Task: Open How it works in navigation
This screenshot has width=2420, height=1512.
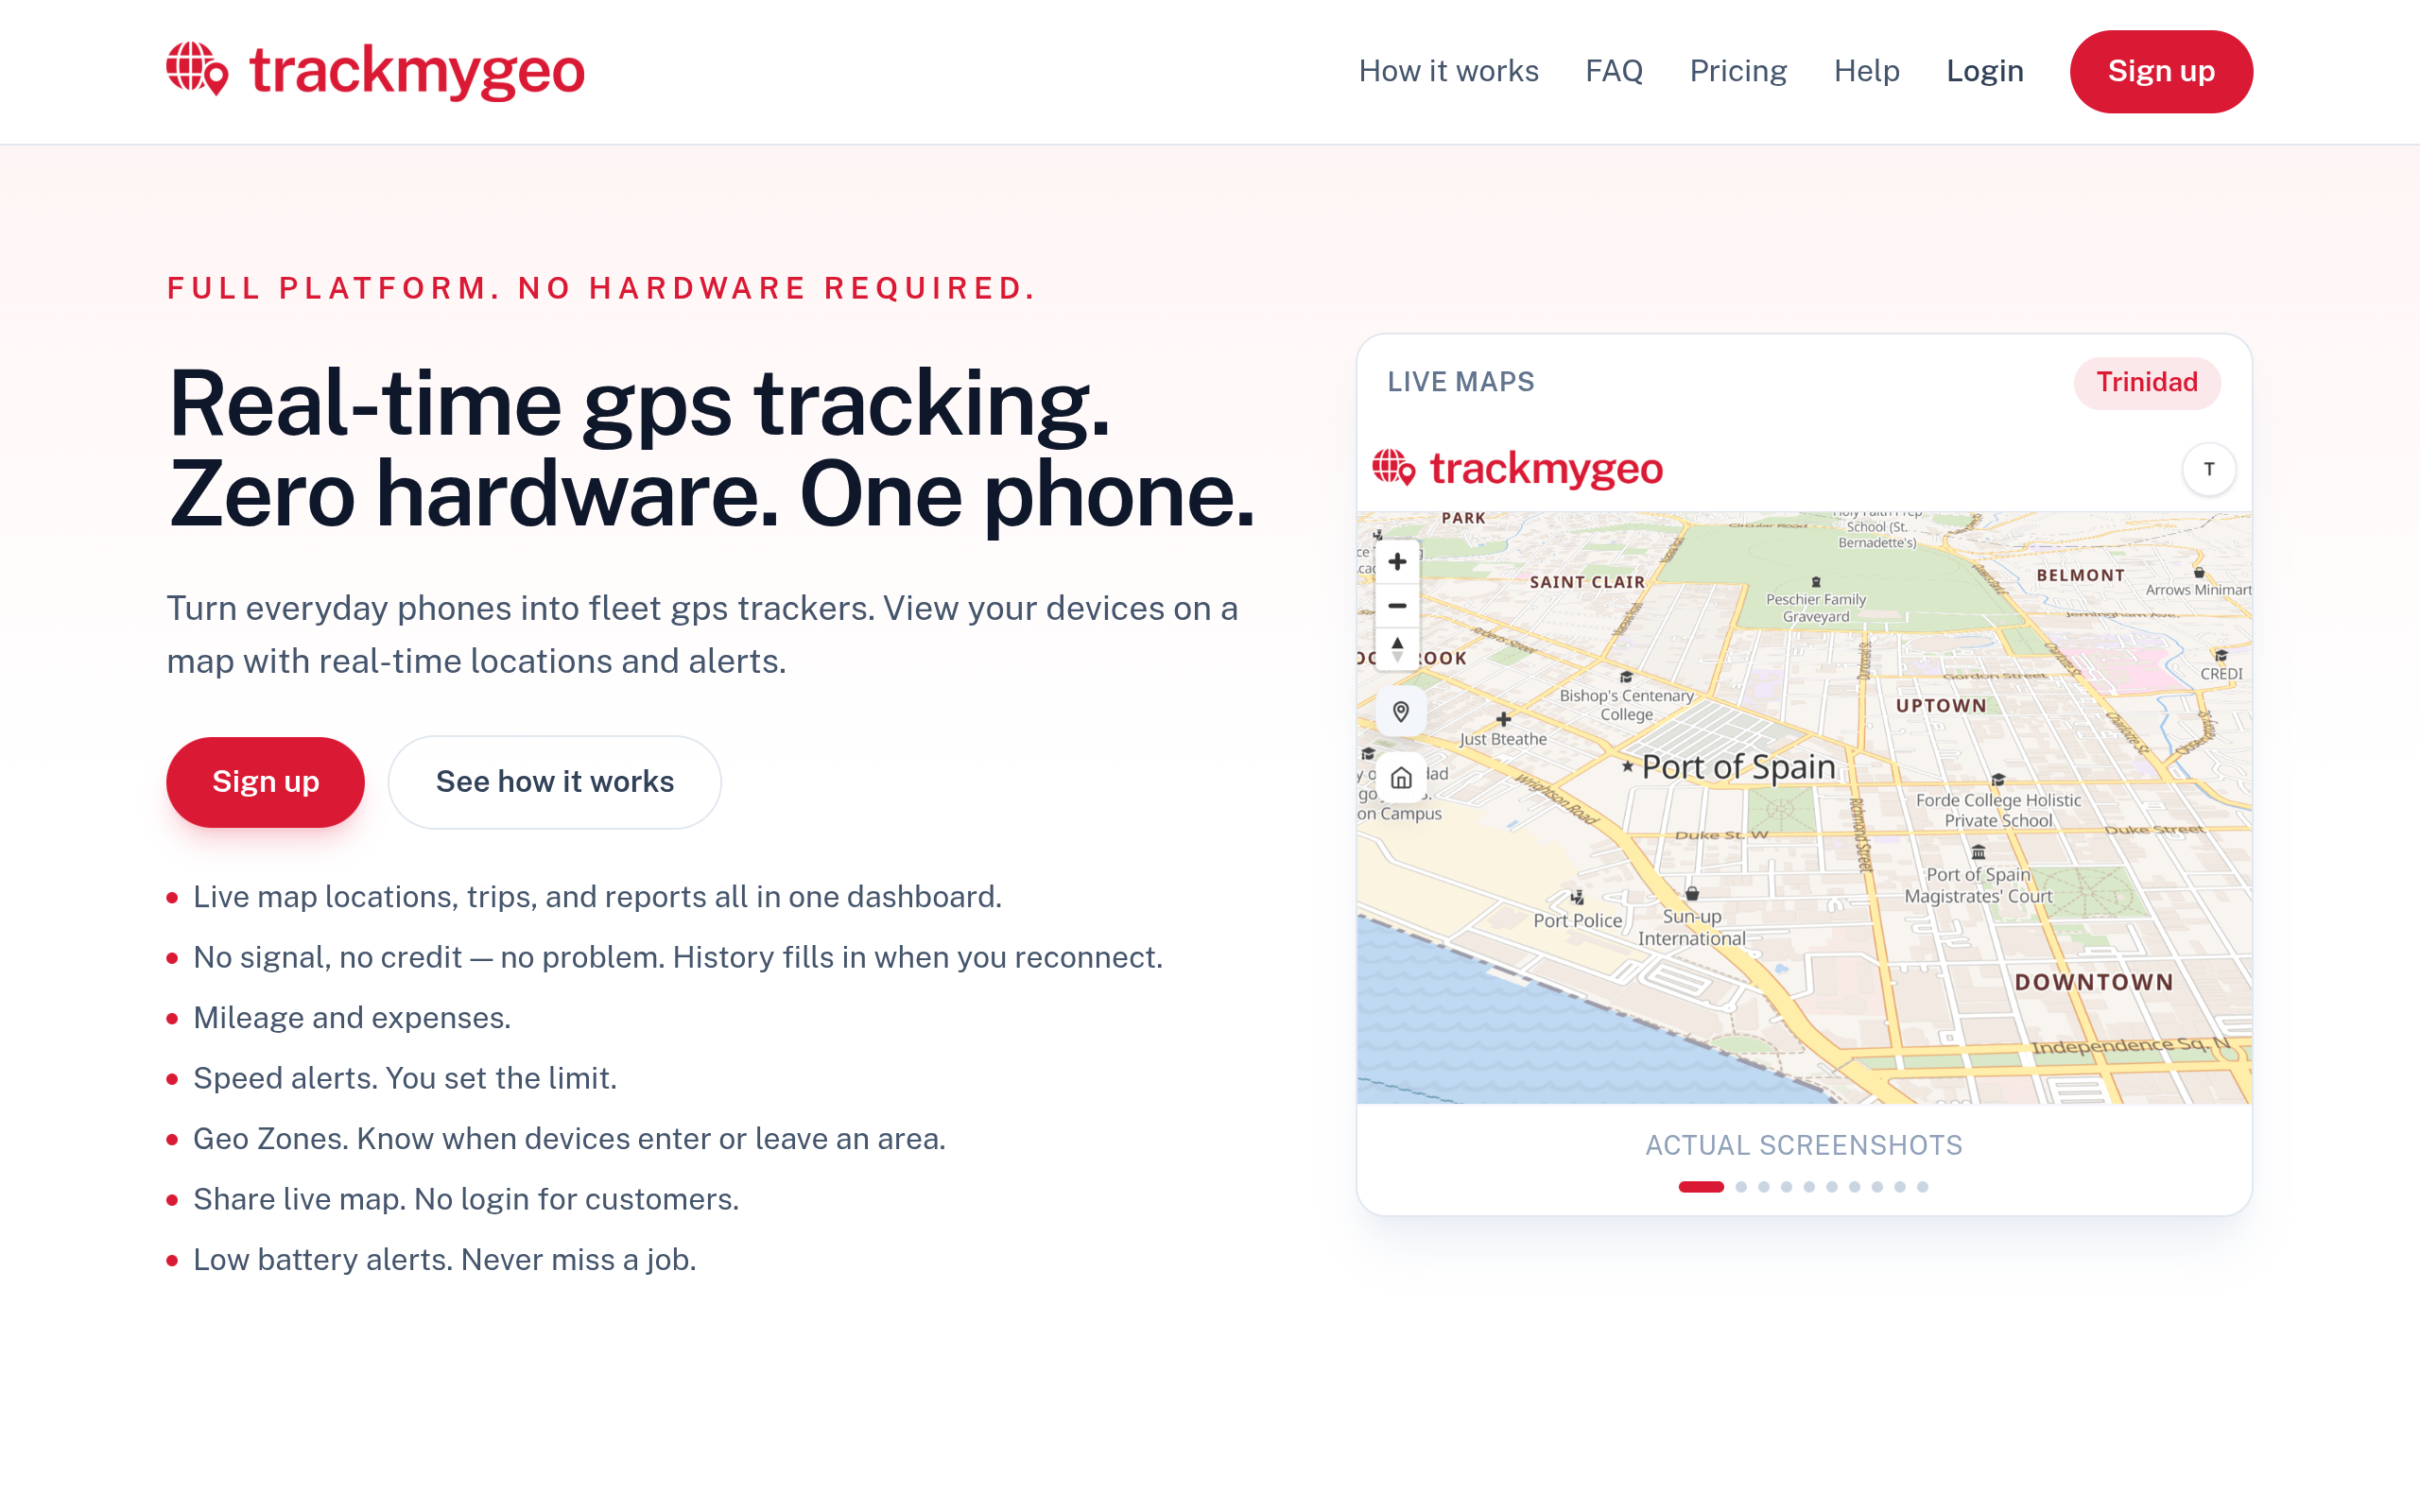Action: [x=1448, y=71]
